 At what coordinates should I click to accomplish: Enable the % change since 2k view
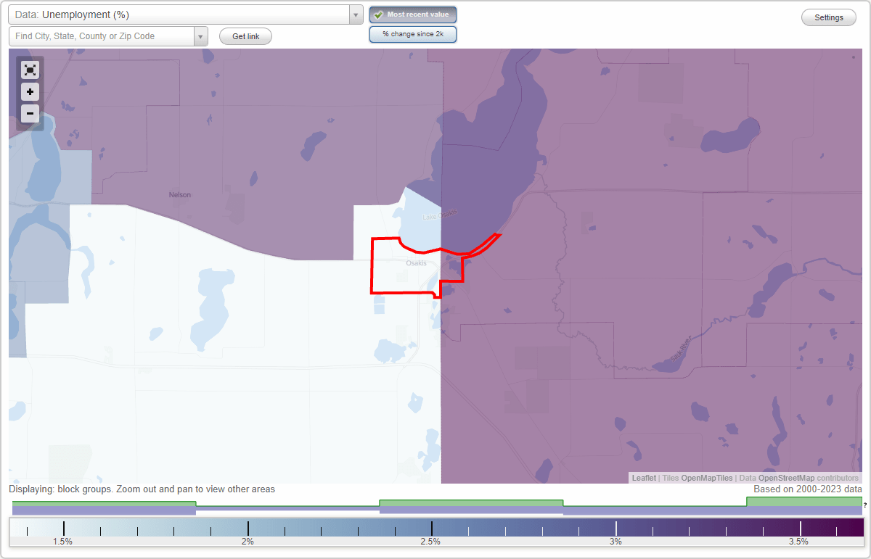[x=412, y=34]
